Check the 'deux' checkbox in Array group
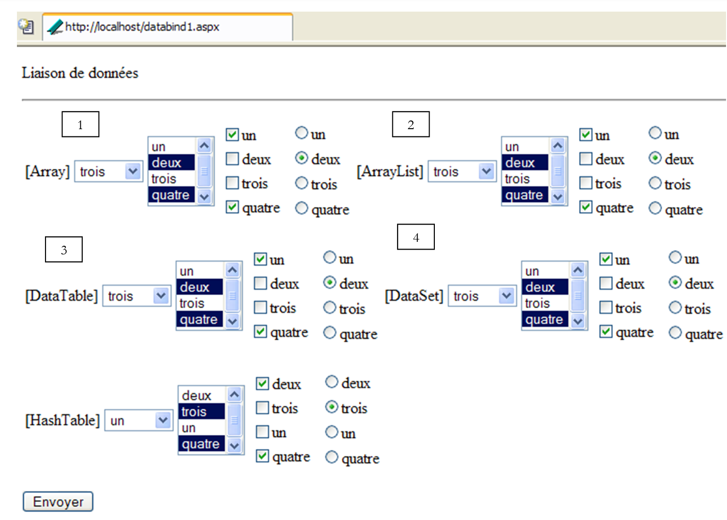This screenshot has width=727, height=520. 233,159
